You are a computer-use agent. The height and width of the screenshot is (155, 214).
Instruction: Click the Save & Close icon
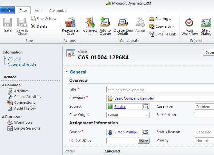coord(22,23)
